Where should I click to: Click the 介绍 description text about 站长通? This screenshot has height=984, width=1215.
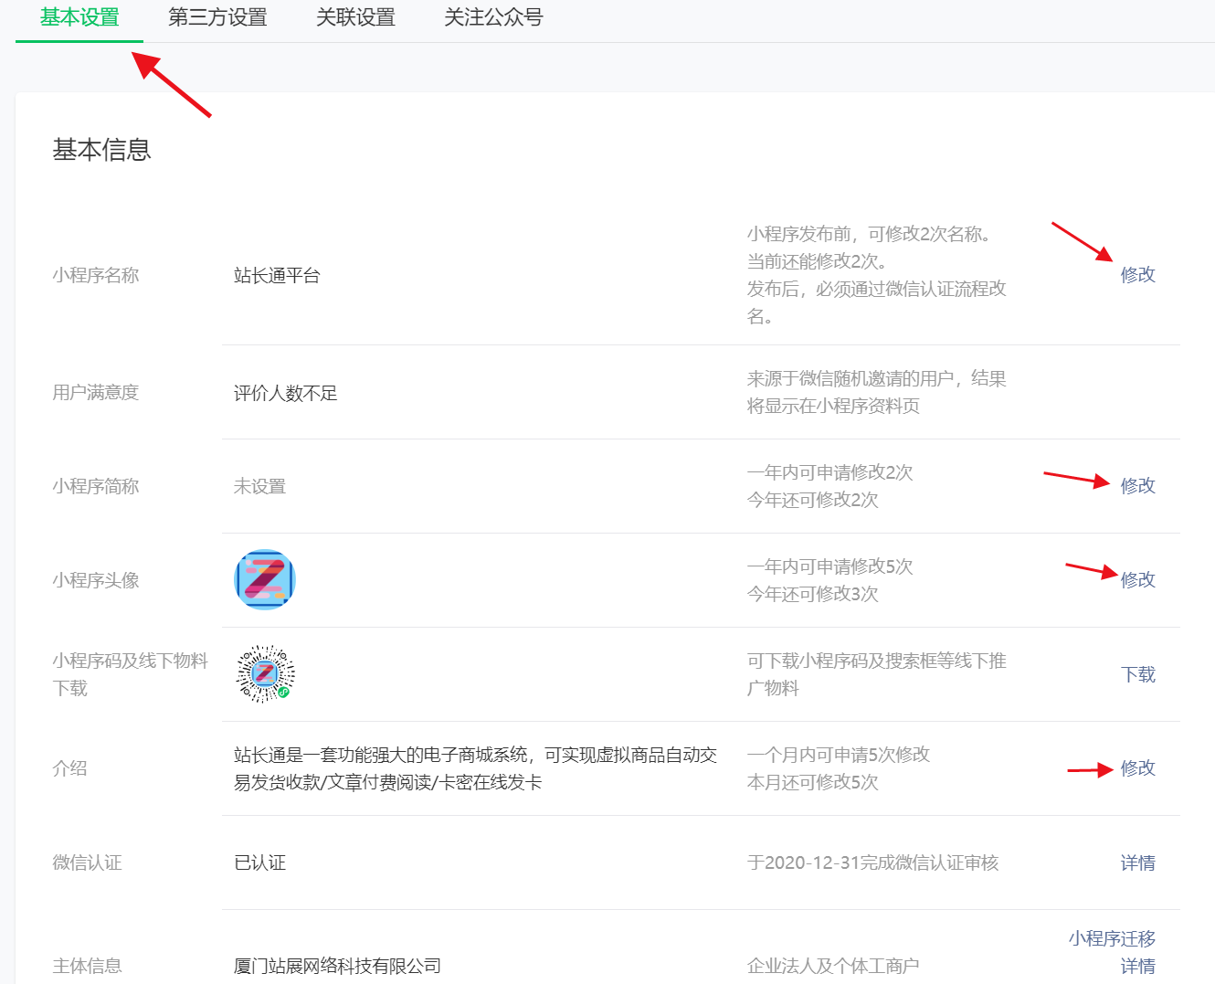(475, 768)
